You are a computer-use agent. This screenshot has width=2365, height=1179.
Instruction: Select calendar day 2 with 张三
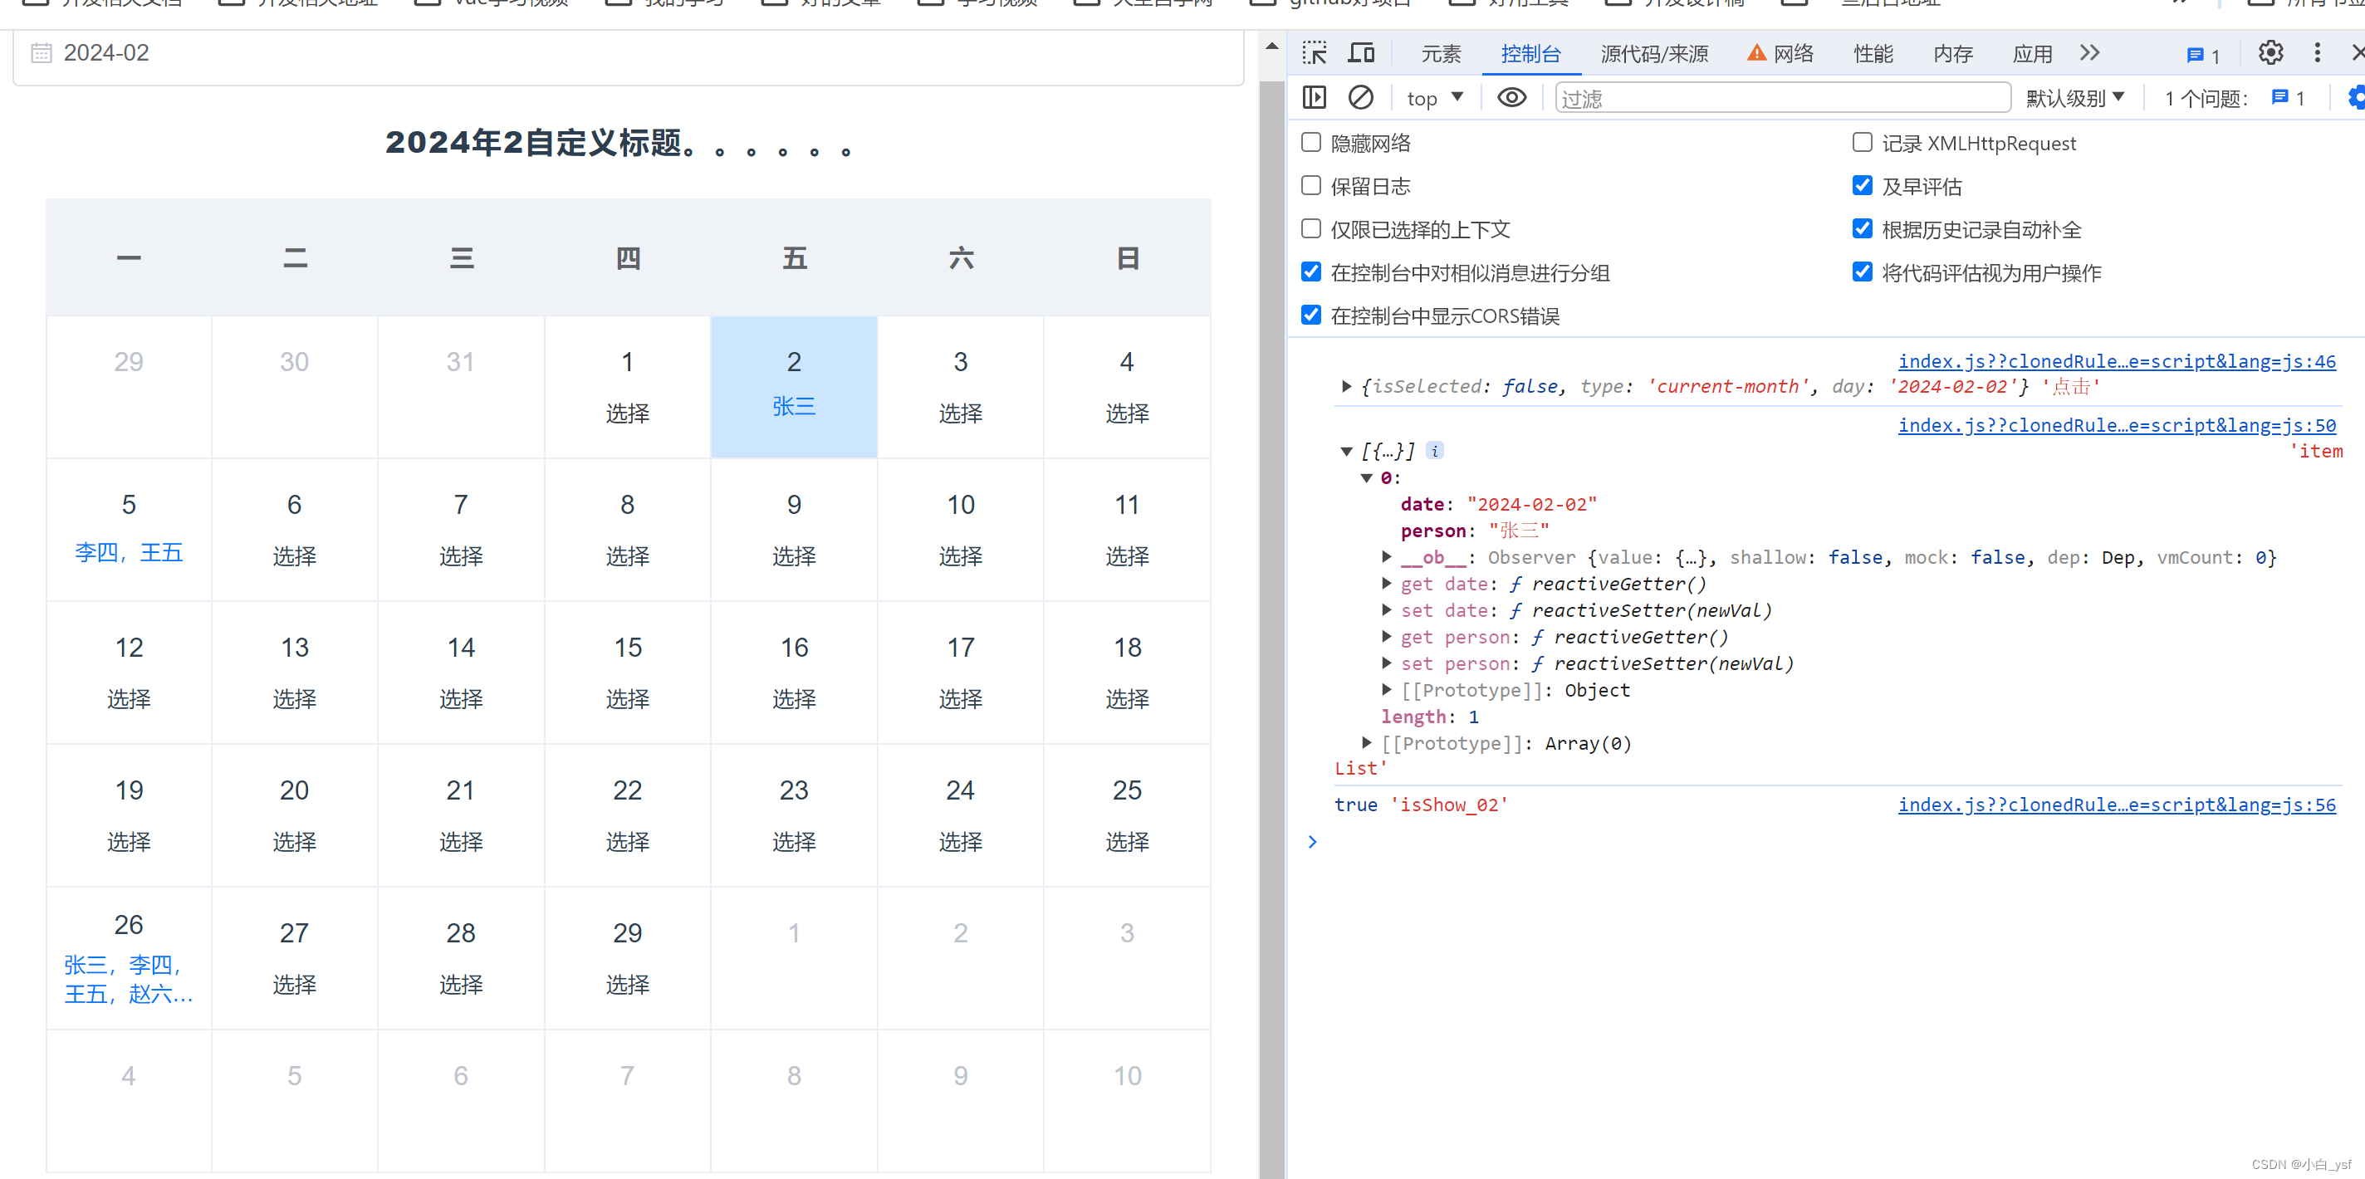pos(794,387)
